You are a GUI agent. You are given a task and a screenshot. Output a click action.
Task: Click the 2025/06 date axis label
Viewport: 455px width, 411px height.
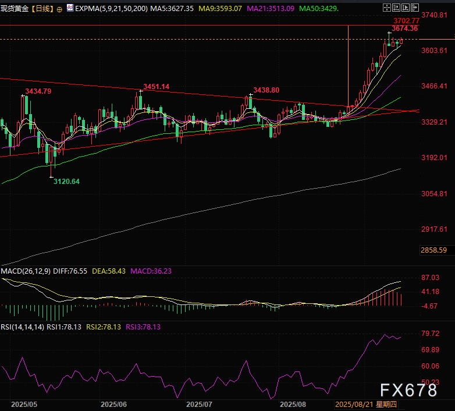[x=113, y=404]
